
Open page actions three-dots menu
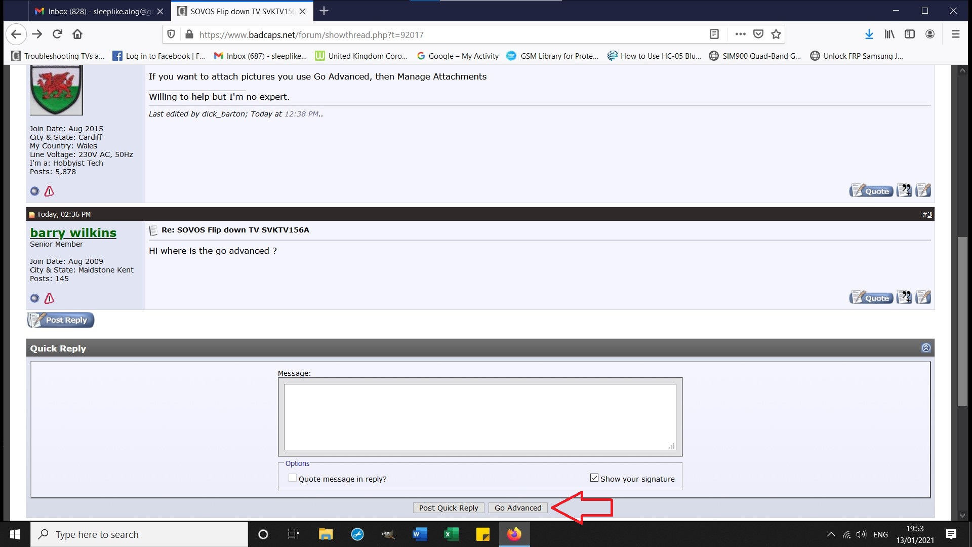(740, 34)
